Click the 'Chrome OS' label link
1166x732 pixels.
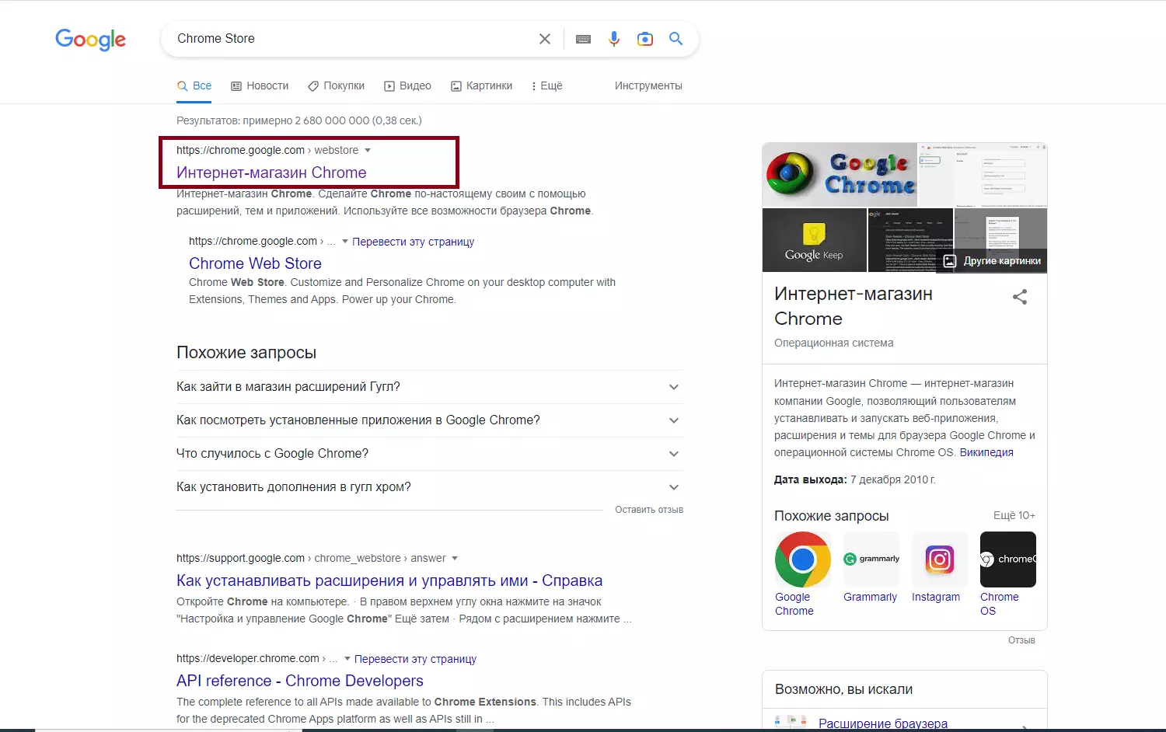999,604
